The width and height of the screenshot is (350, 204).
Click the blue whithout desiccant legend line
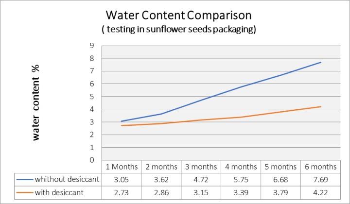pos(24,180)
